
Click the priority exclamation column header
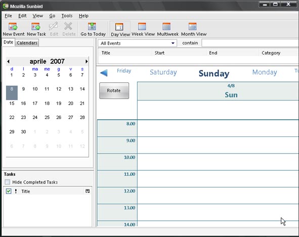[16, 191]
